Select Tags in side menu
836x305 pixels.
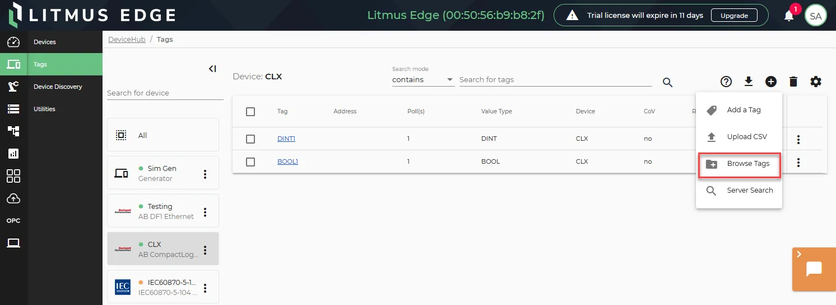[65, 64]
